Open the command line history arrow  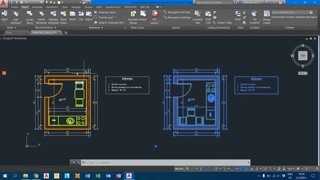click(248, 162)
